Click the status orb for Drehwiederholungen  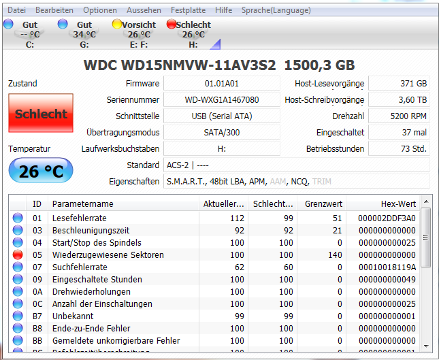coord(18,291)
